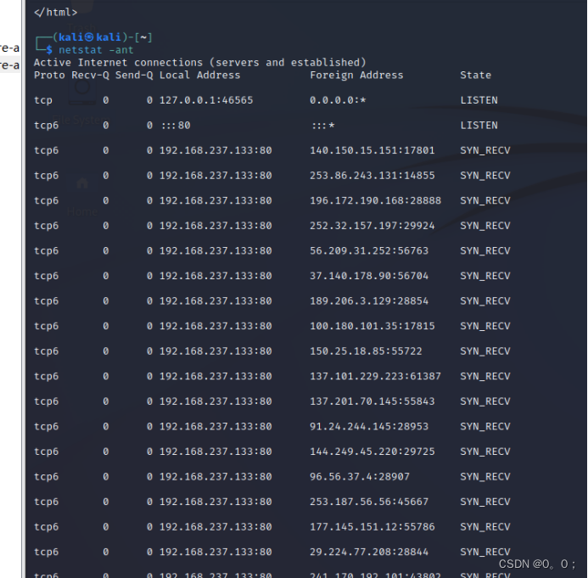Click the :::80 listening address
Screen dimensions: 588x578
pyautogui.click(x=175, y=125)
